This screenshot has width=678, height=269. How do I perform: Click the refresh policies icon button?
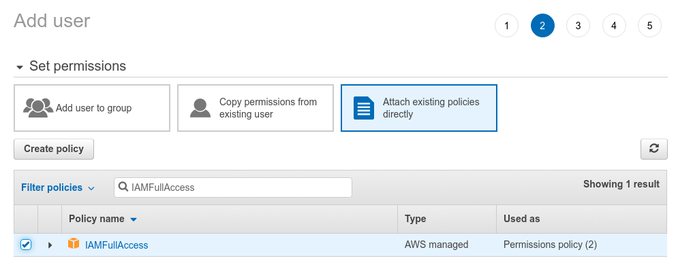(x=653, y=149)
